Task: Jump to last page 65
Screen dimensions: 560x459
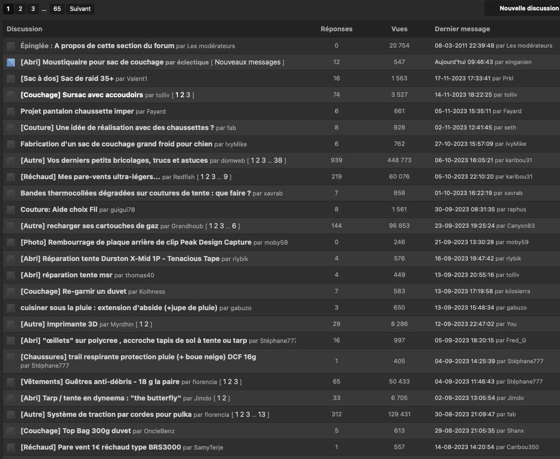Action: tap(57, 8)
